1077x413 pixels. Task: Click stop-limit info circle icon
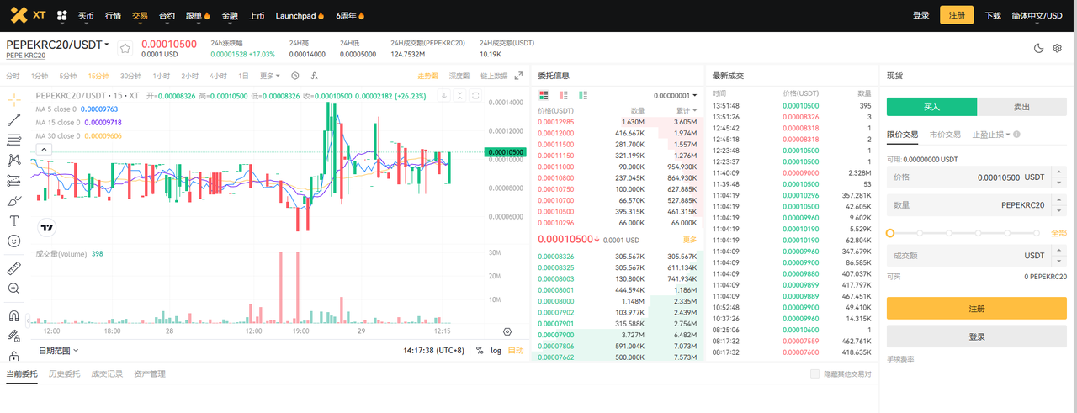coord(1017,135)
